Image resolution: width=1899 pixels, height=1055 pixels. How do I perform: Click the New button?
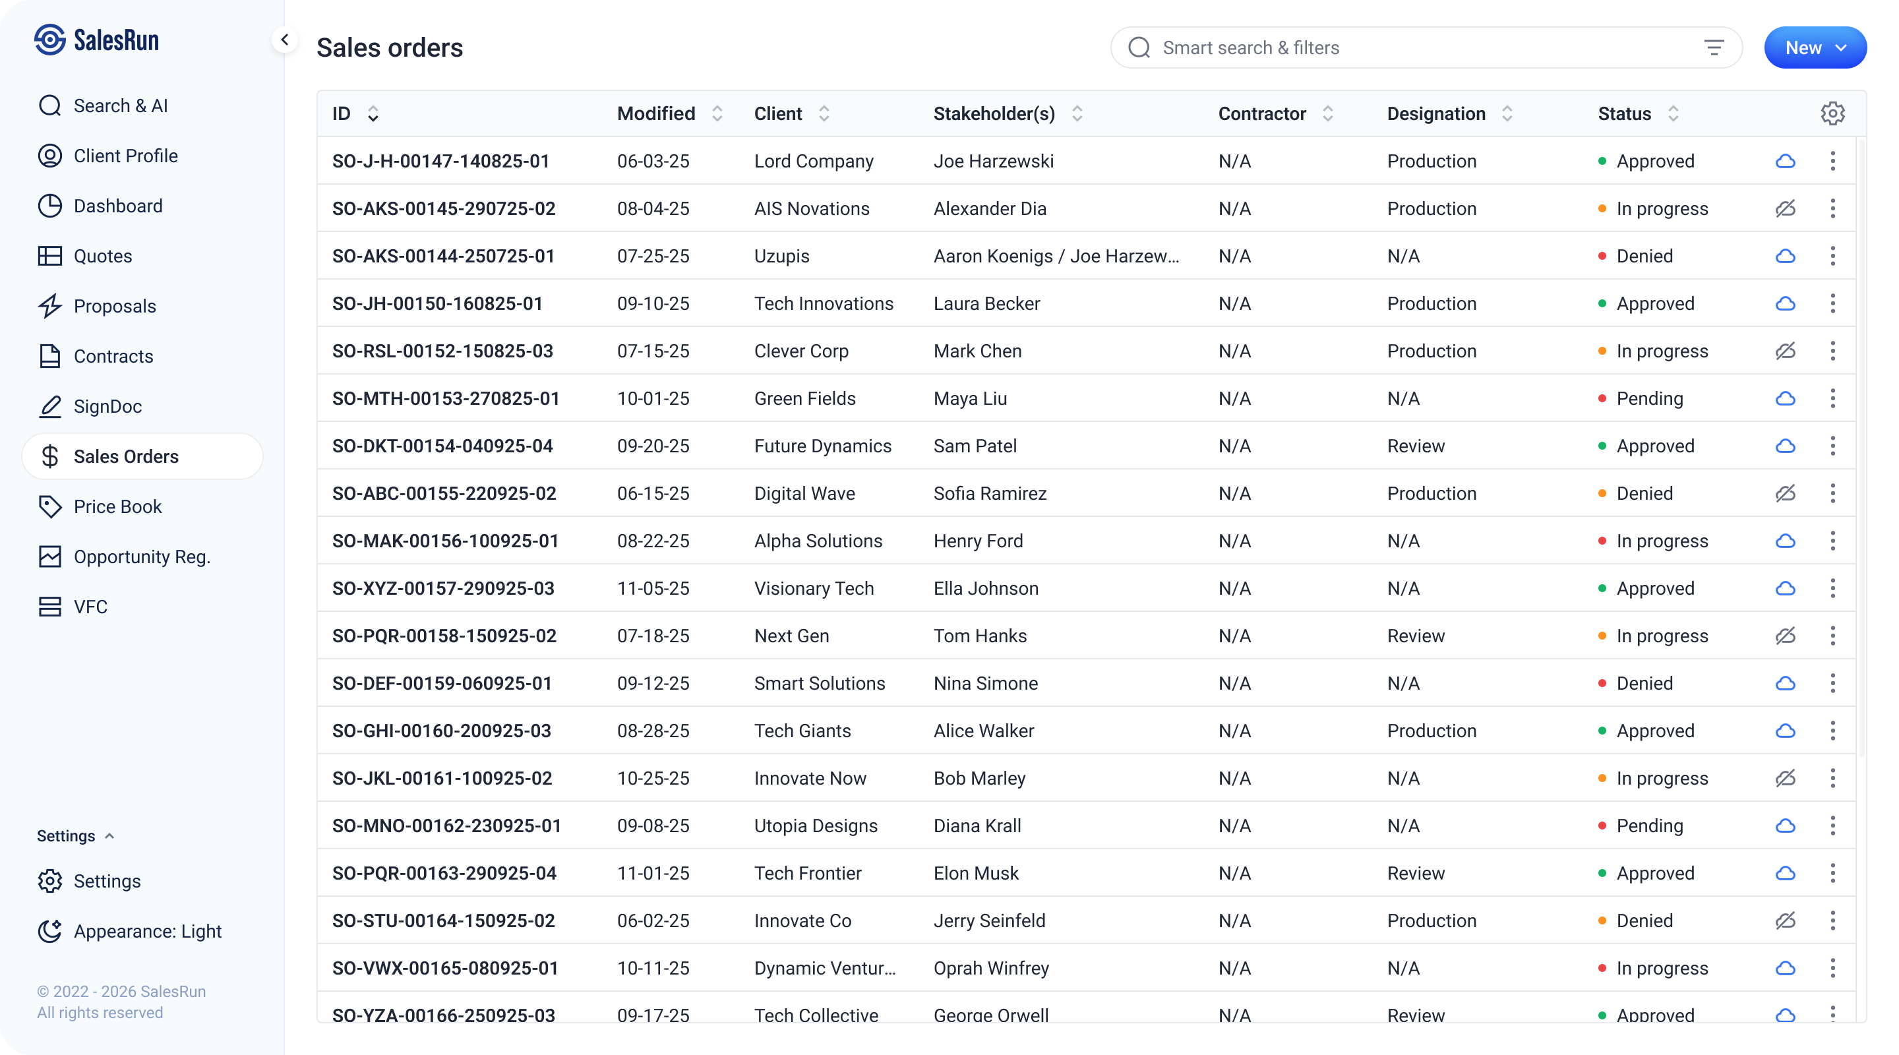pyautogui.click(x=1804, y=47)
